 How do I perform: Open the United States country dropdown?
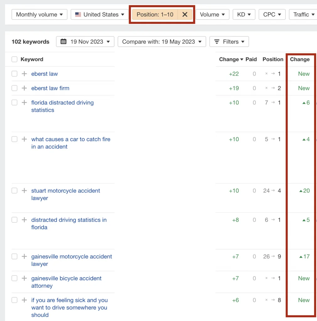click(99, 14)
